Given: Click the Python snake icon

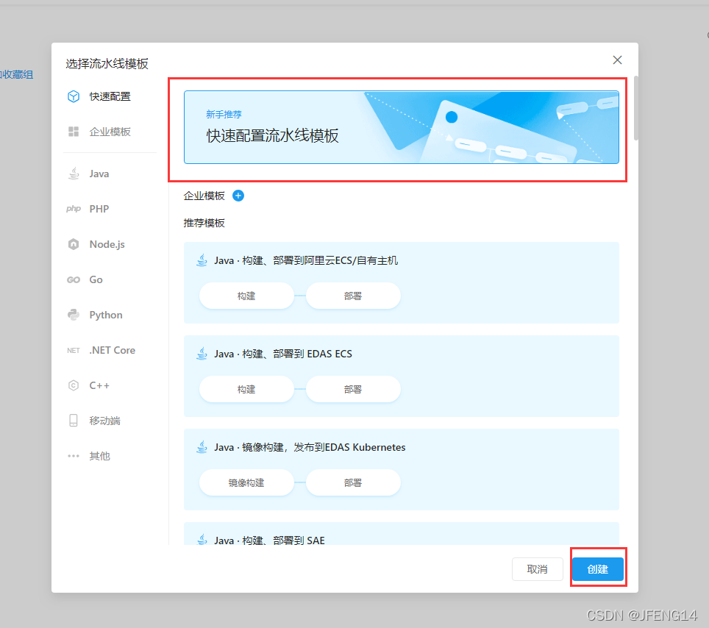Looking at the screenshot, I should (74, 315).
